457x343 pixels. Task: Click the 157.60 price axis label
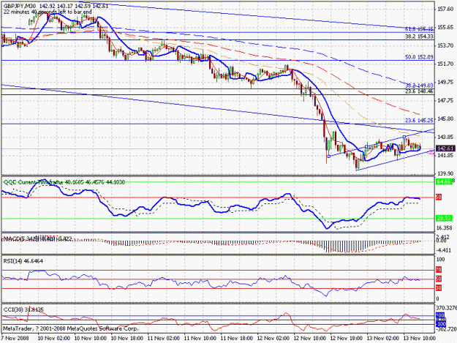click(445, 10)
